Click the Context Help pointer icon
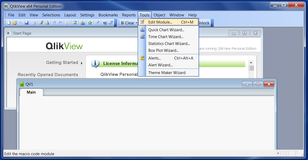This screenshot has width=308, height=160. point(111,23)
